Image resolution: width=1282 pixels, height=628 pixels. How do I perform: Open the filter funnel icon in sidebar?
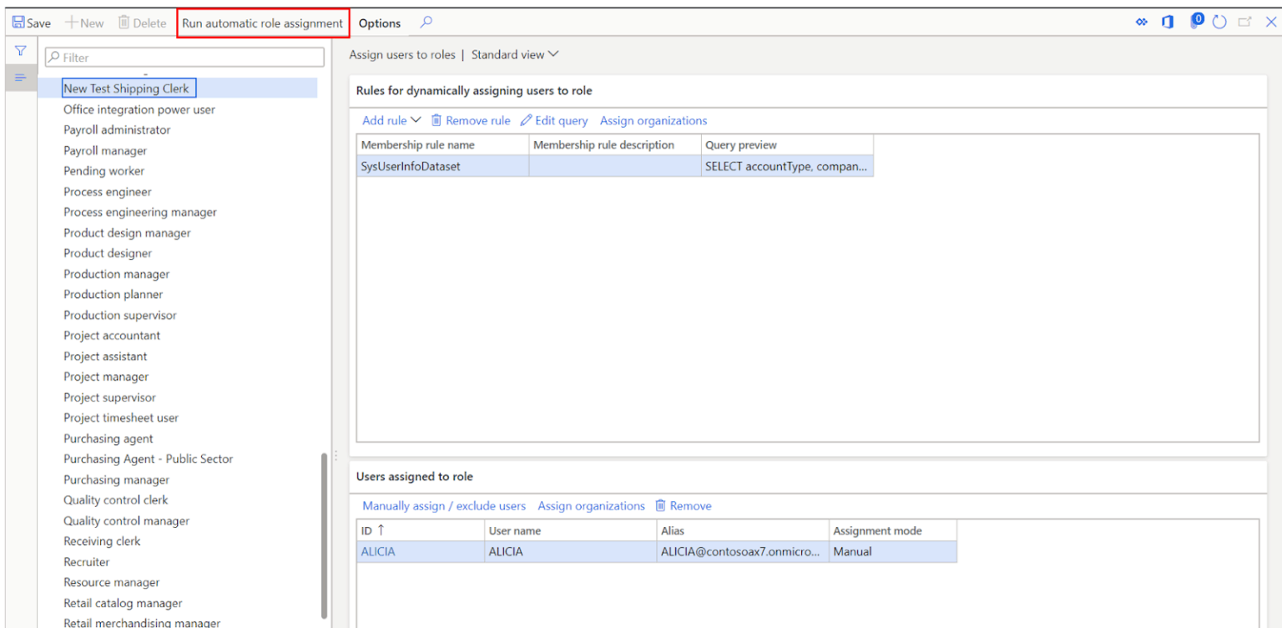pyautogui.click(x=21, y=52)
